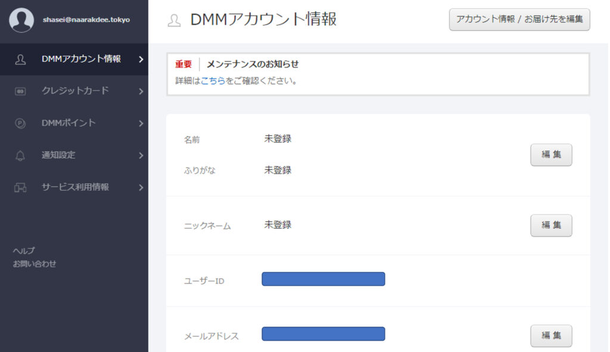This screenshot has width=610, height=352.
Task: Expand the 通知設定 chevron arrow
Action: [x=141, y=156]
